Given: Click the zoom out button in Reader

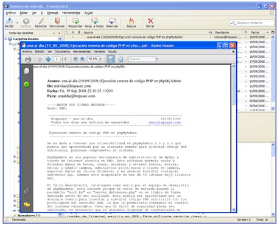Looking at the screenshot, I should 75,59.
